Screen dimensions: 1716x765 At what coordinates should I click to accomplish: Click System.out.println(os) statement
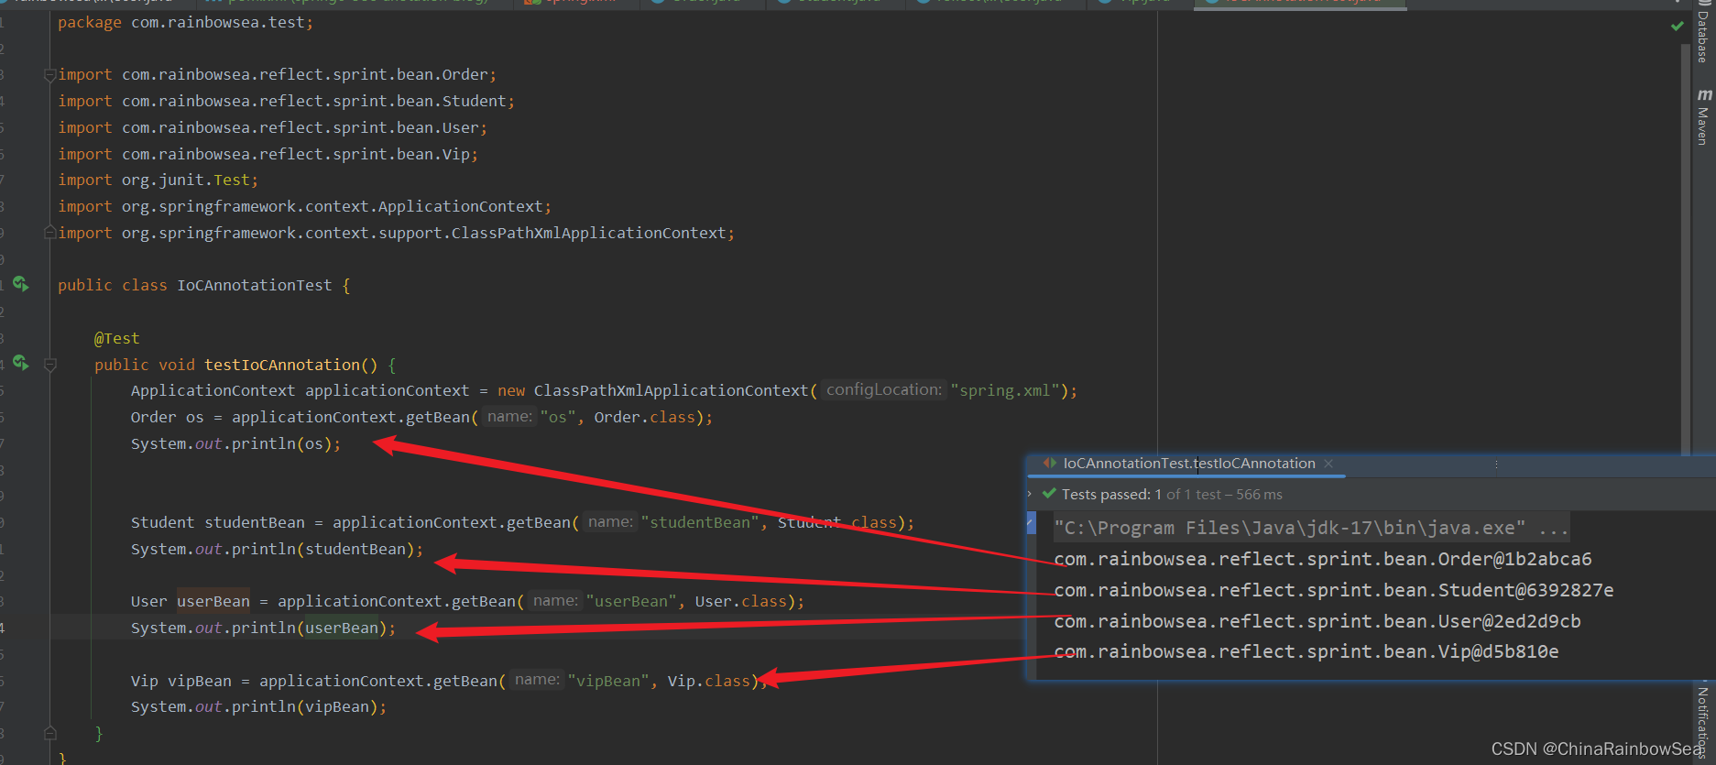pos(235,443)
